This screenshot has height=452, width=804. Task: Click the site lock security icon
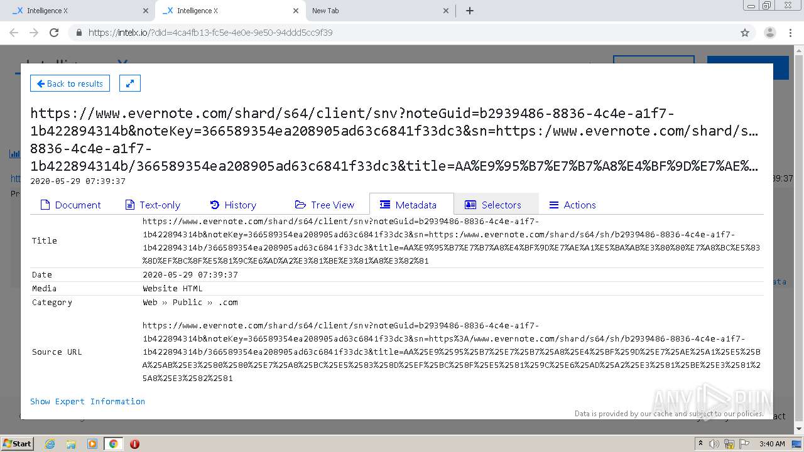(79, 33)
